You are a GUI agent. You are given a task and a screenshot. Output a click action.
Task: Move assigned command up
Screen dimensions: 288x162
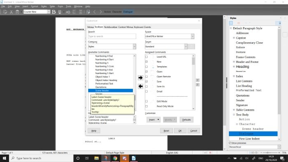point(197,80)
